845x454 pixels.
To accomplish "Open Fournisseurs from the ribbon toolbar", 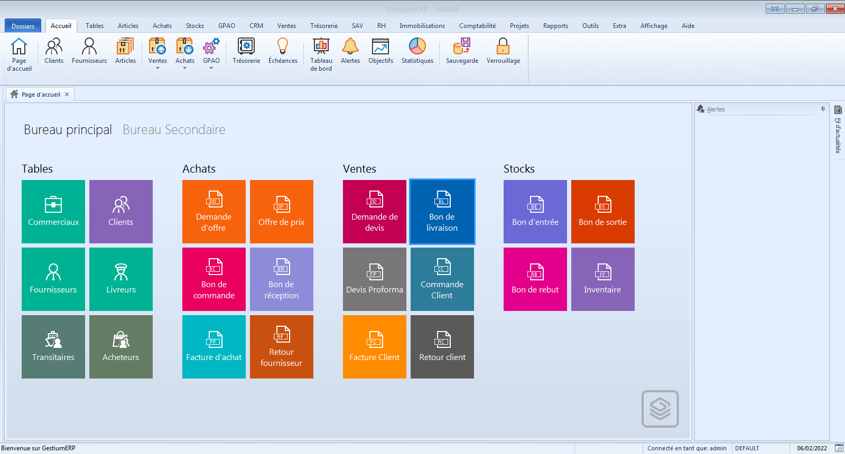I will click(x=89, y=51).
